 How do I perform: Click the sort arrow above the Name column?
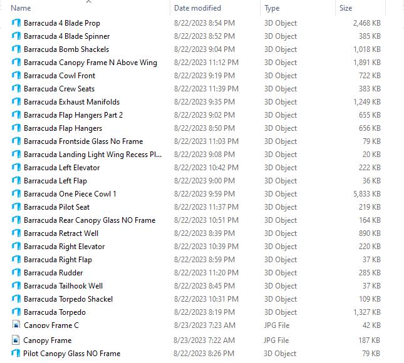(89, 2)
